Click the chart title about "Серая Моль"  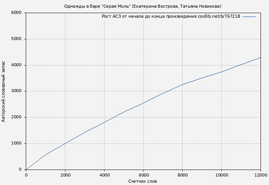click(143, 6)
